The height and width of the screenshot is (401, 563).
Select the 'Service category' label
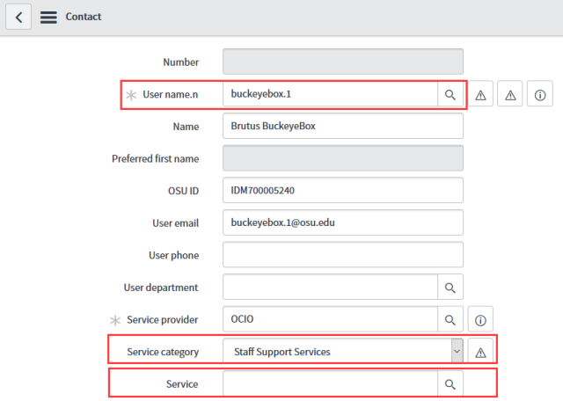pyautogui.click(x=163, y=352)
